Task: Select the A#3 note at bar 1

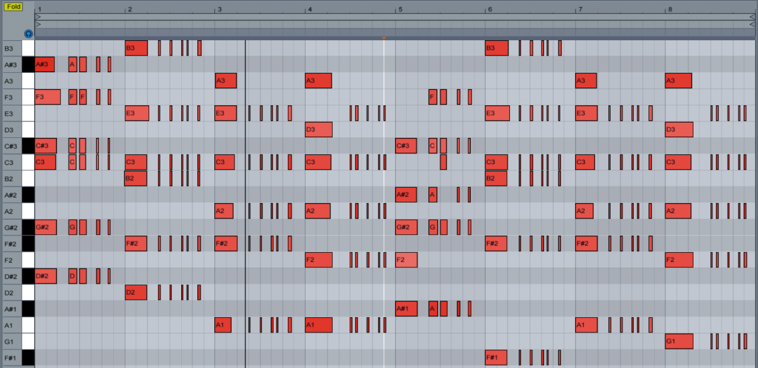Action: tap(45, 64)
